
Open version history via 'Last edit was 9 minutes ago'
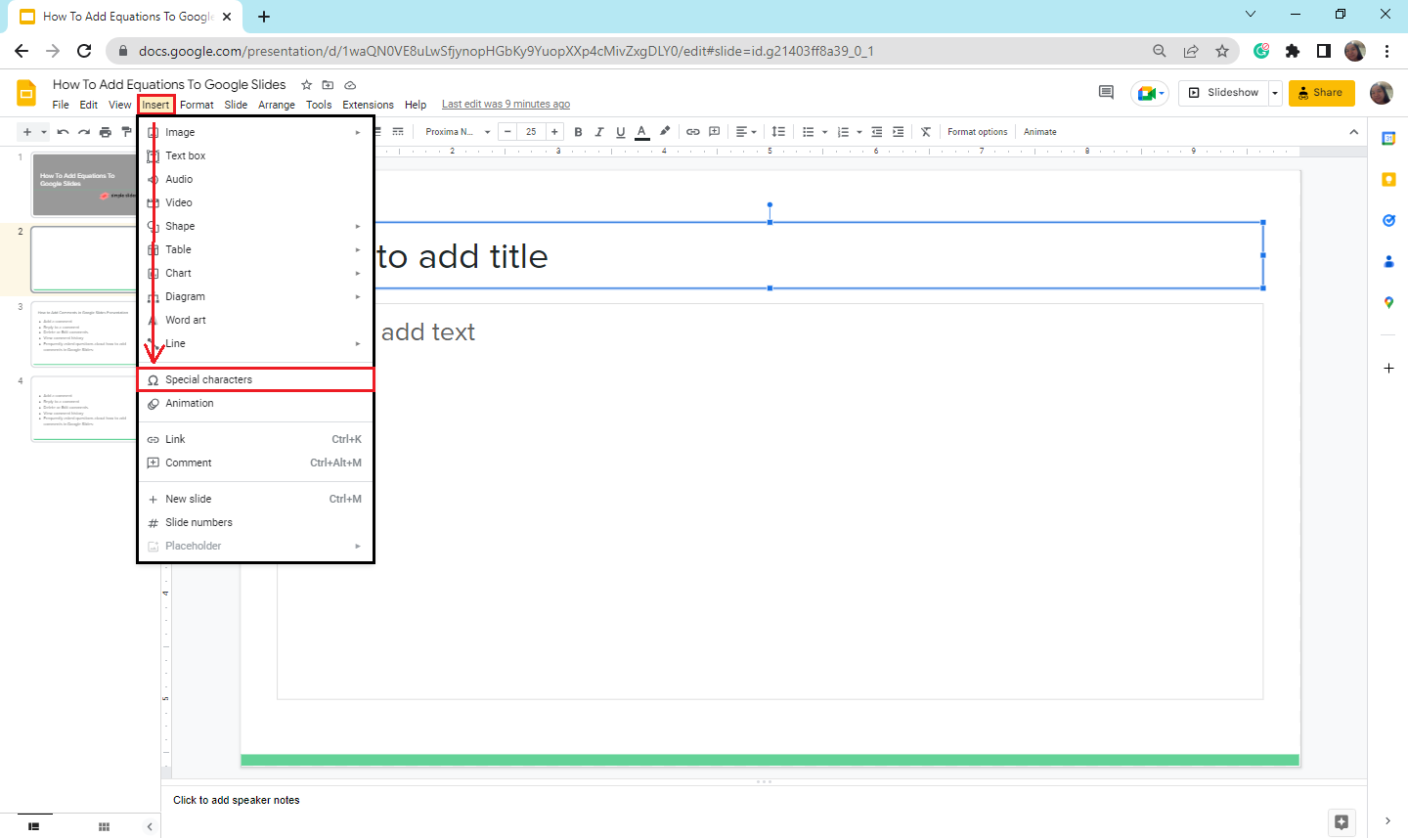pyautogui.click(x=506, y=104)
